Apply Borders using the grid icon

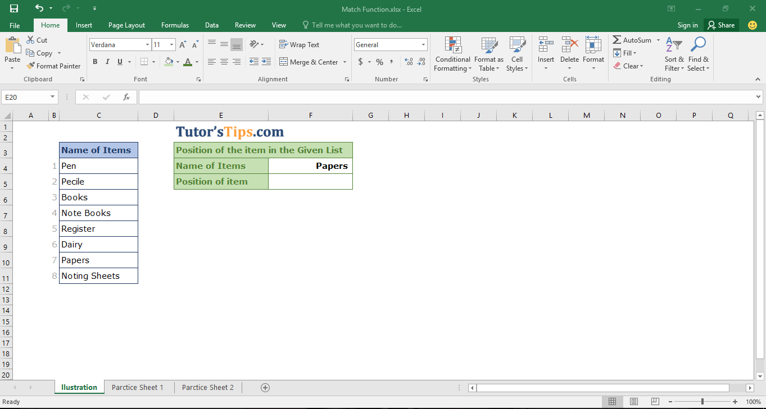click(144, 62)
